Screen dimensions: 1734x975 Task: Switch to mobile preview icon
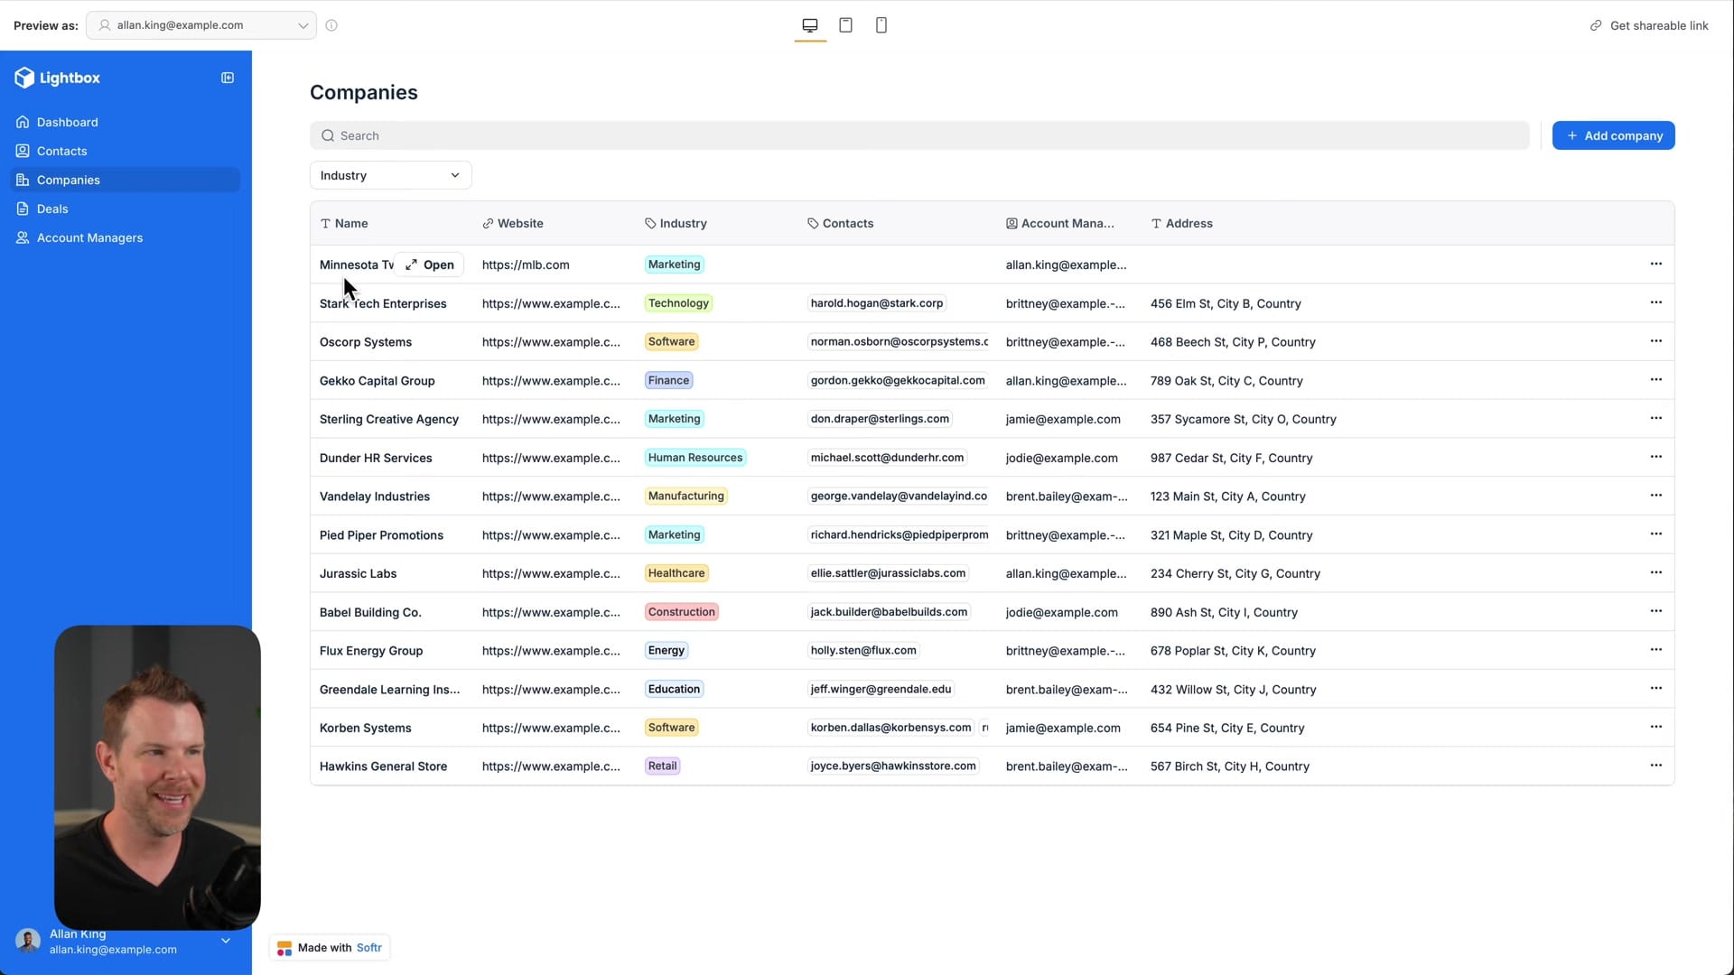point(881,25)
